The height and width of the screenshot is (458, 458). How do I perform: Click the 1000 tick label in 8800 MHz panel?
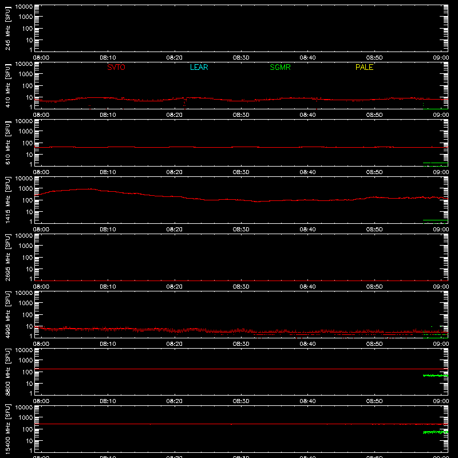26,361
